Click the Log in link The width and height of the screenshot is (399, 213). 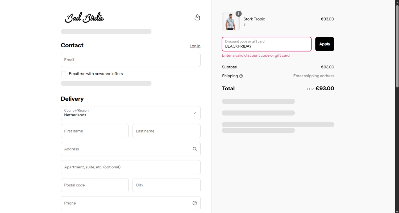coord(195,46)
